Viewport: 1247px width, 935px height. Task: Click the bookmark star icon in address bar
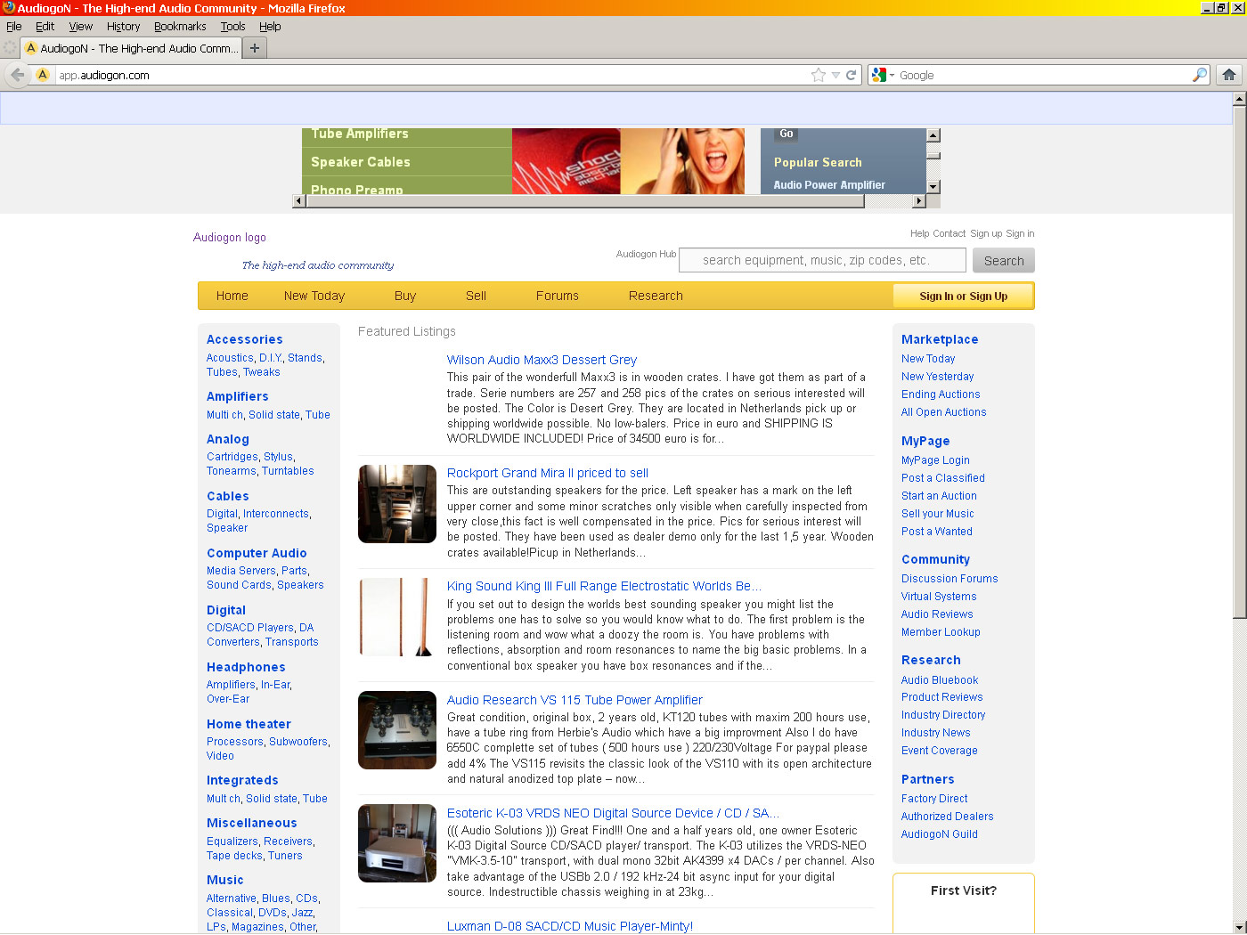[x=819, y=75]
